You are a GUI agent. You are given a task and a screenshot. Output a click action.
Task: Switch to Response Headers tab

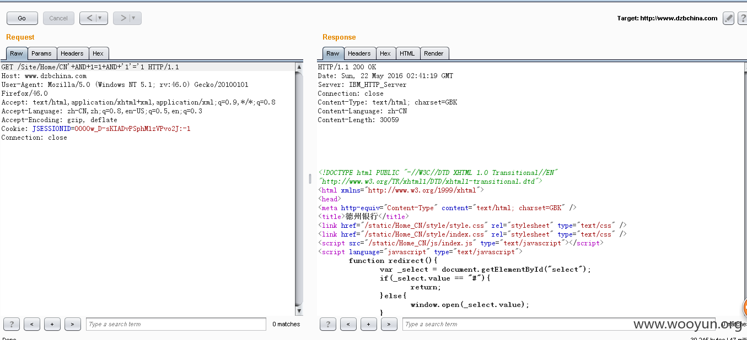[x=359, y=53]
